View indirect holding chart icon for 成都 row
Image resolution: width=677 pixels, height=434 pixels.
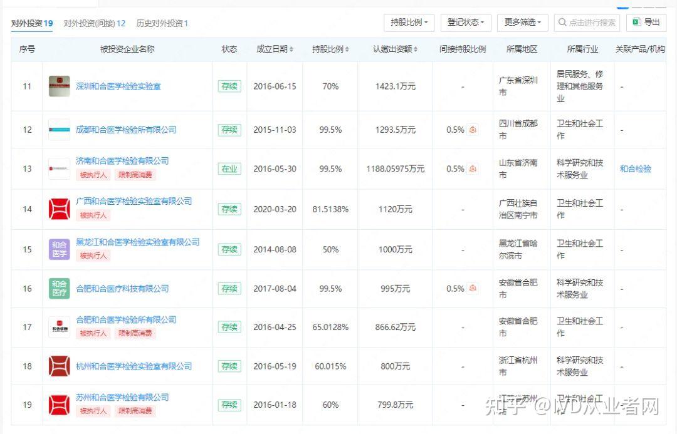click(473, 130)
